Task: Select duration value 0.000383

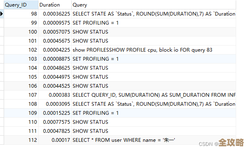Action: coord(59,95)
